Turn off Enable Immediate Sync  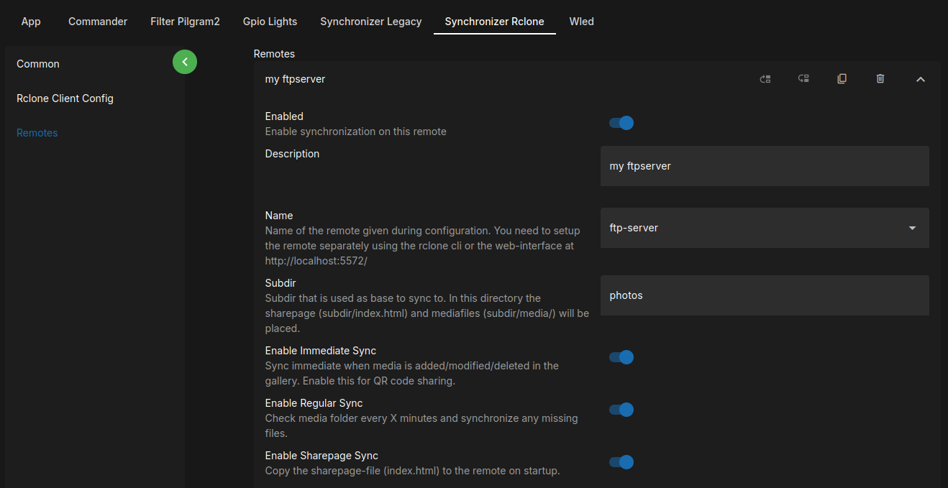tap(621, 357)
